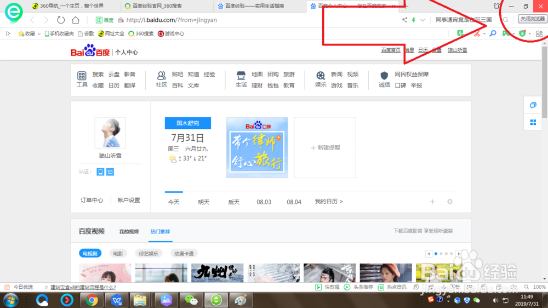This screenshot has height=308, width=548.
Task: Click the 工具 grid icon
Action: (x=82, y=76)
